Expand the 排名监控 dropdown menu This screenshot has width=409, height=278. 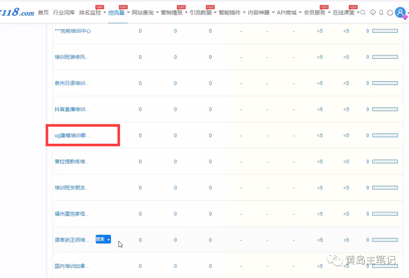[x=92, y=13]
